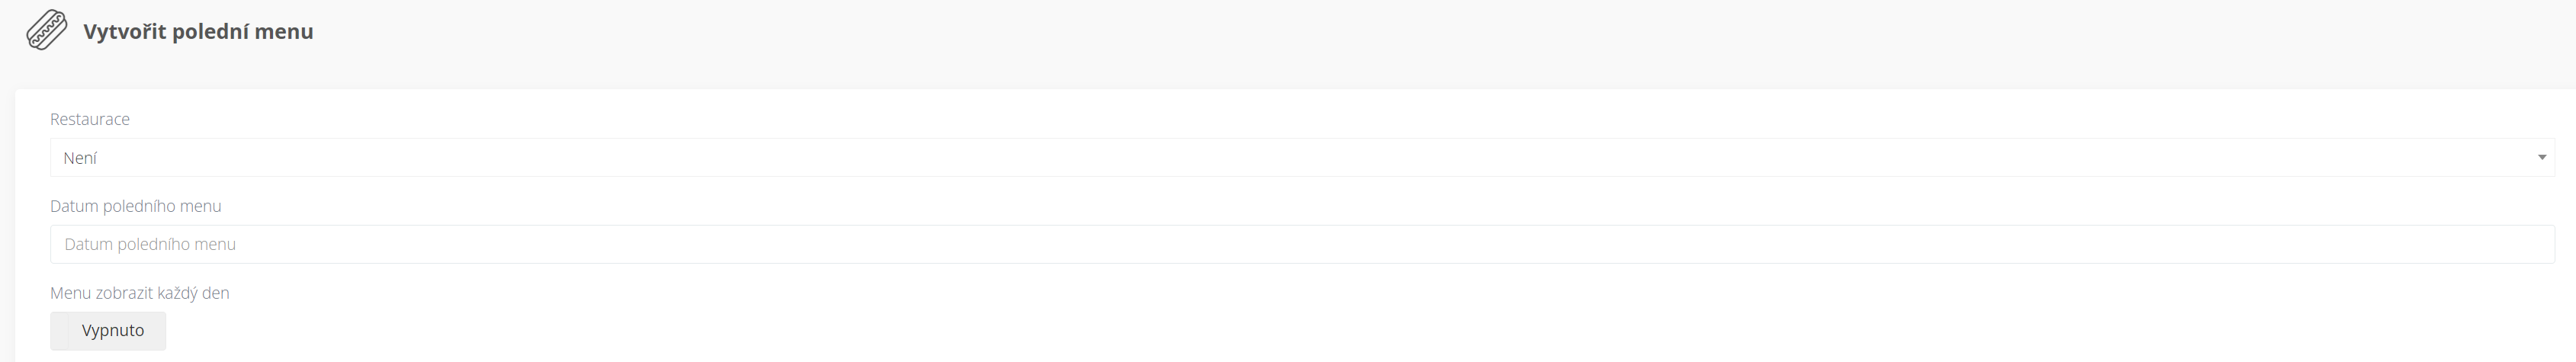This screenshot has height=362, width=2576.
Task: Click the blank handle of the Vypnuto toggle
Action: 59,331
